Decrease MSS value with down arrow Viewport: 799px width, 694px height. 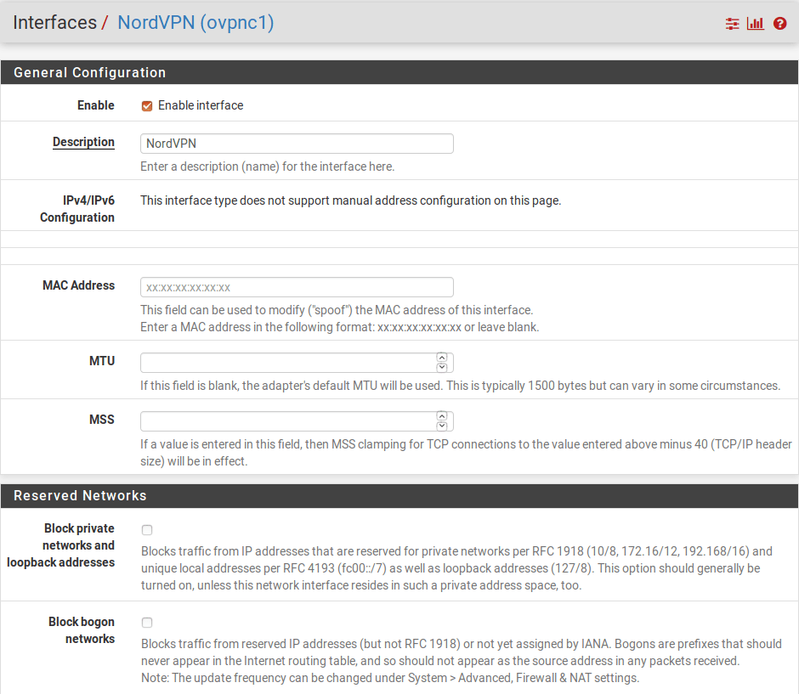click(x=441, y=426)
